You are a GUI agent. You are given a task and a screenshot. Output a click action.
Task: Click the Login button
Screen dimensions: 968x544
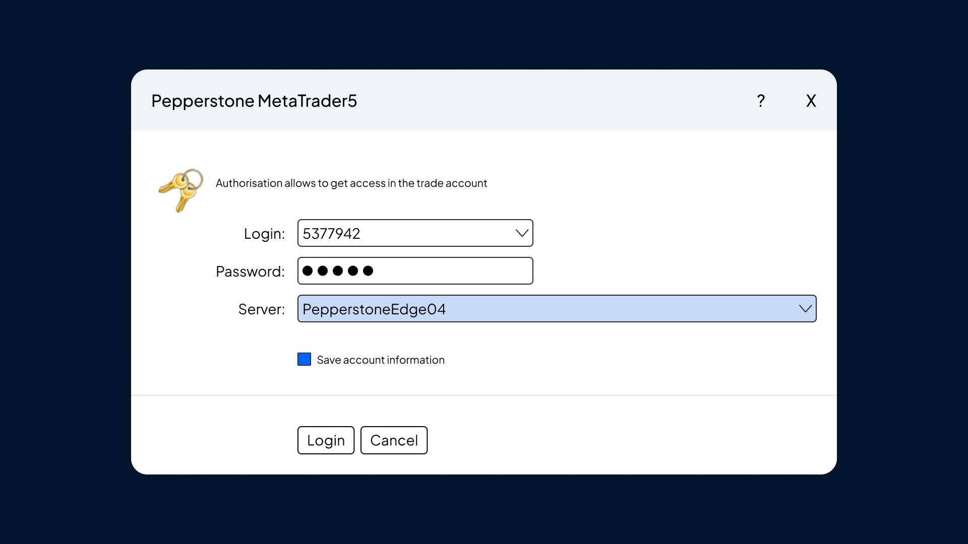pos(326,440)
